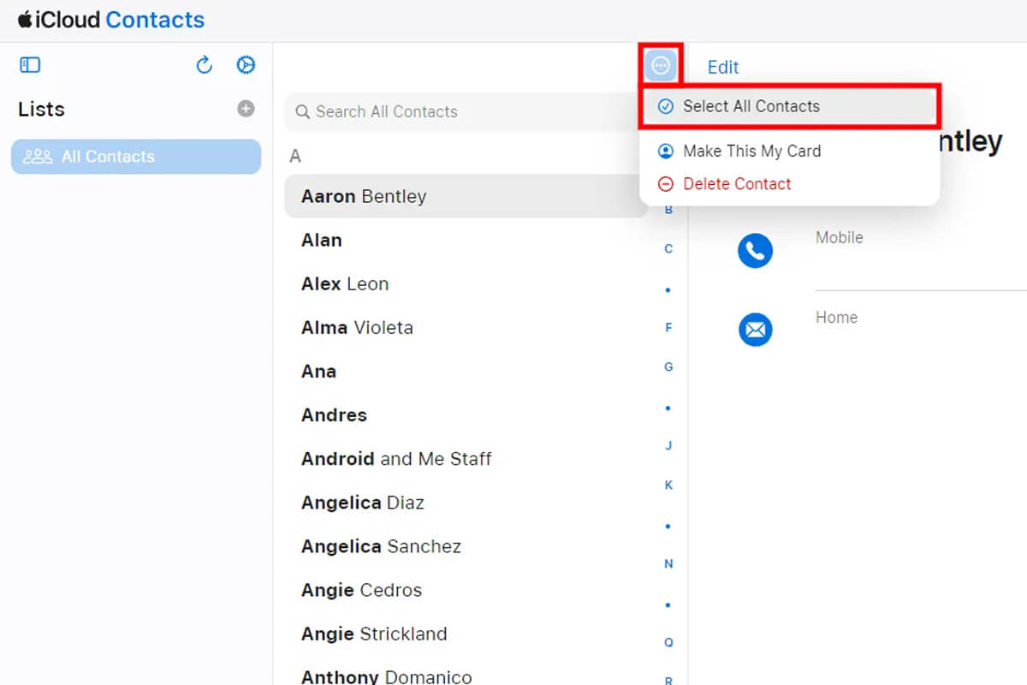
Task: Choose Select All Contacts menu option
Action: tap(751, 106)
